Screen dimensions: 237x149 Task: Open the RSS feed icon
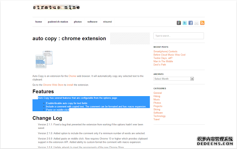(x=202, y=23)
